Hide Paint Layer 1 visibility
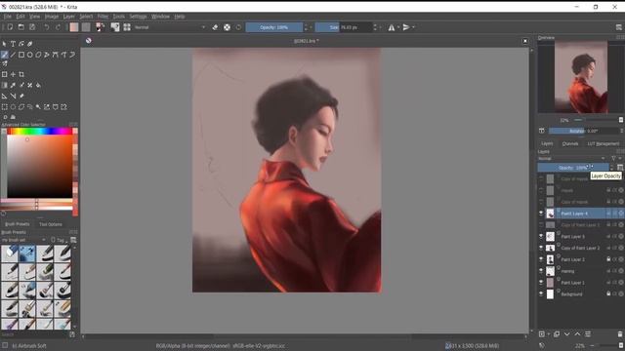 [x=541, y=282]
